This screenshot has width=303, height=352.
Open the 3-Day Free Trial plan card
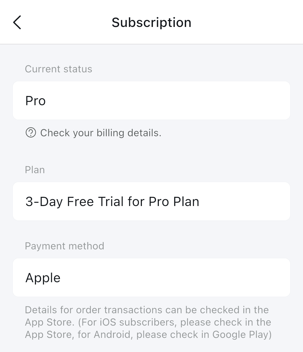151,201
